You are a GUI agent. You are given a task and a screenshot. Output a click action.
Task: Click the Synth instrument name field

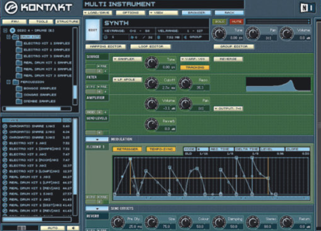click(x=155, y=23)
